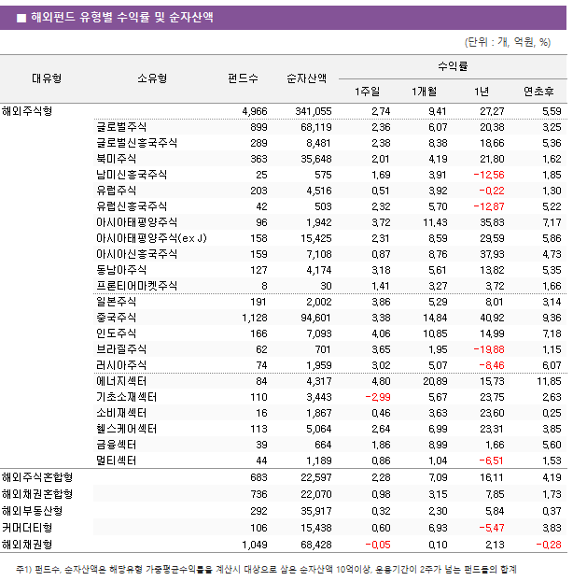Click the footnote beginning 주1) 펀드수, 순자산액은
The image size is (573, 581).
[267, 569]
